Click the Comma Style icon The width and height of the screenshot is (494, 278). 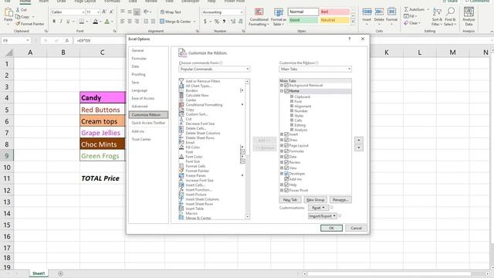pyautogui.click(x=224, y=22)
